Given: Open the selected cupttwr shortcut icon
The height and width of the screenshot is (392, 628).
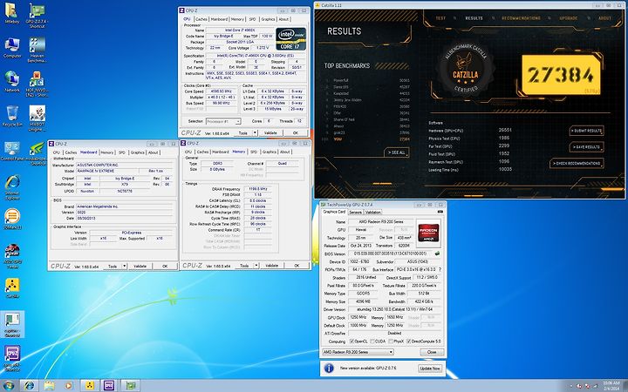Looking at the screenshot, I should point(12,324).
